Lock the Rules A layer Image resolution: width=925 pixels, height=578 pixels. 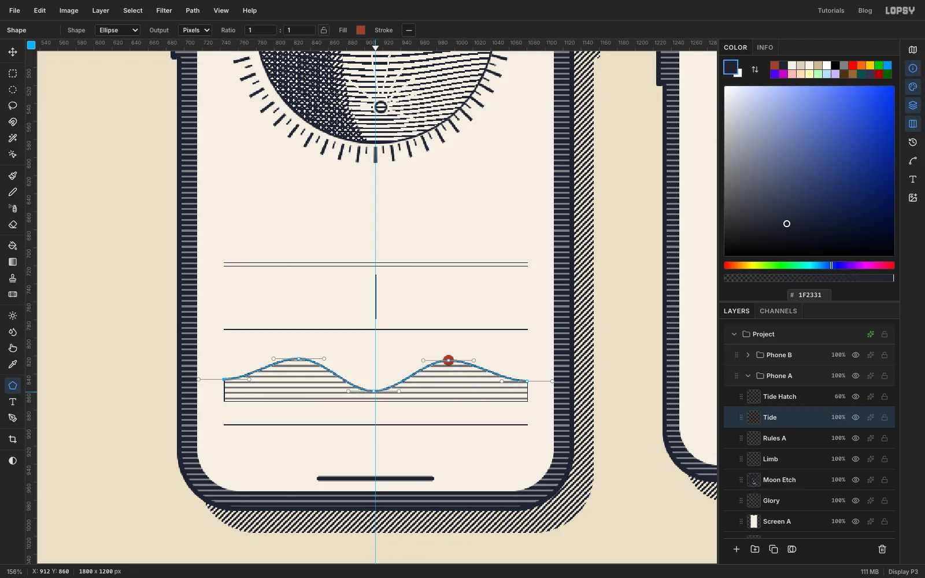point(885,438)
